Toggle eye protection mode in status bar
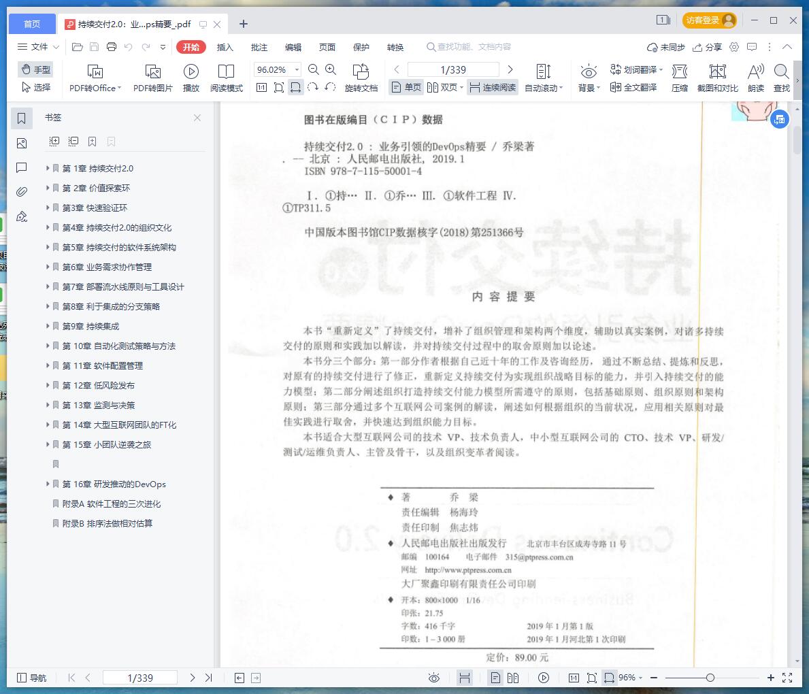 point(434,678)
